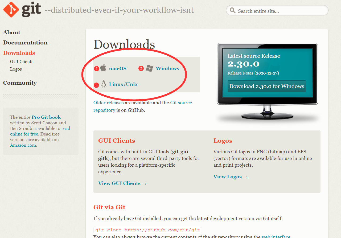Viewport: 341px width, 238px height.
Task: Open the Windows download link
Action: (167, 68)
